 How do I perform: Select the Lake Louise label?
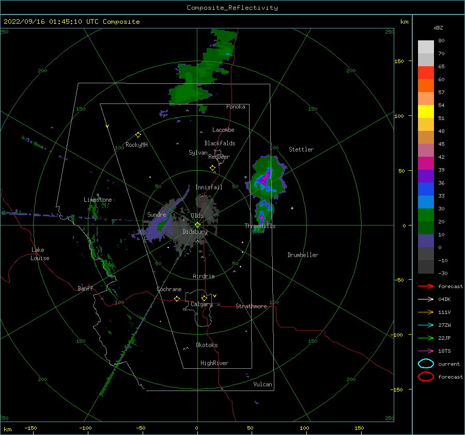(40, 254)
